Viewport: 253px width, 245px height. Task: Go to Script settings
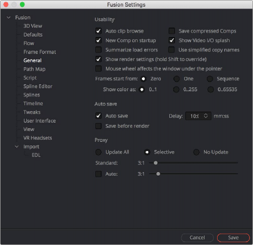30,77
